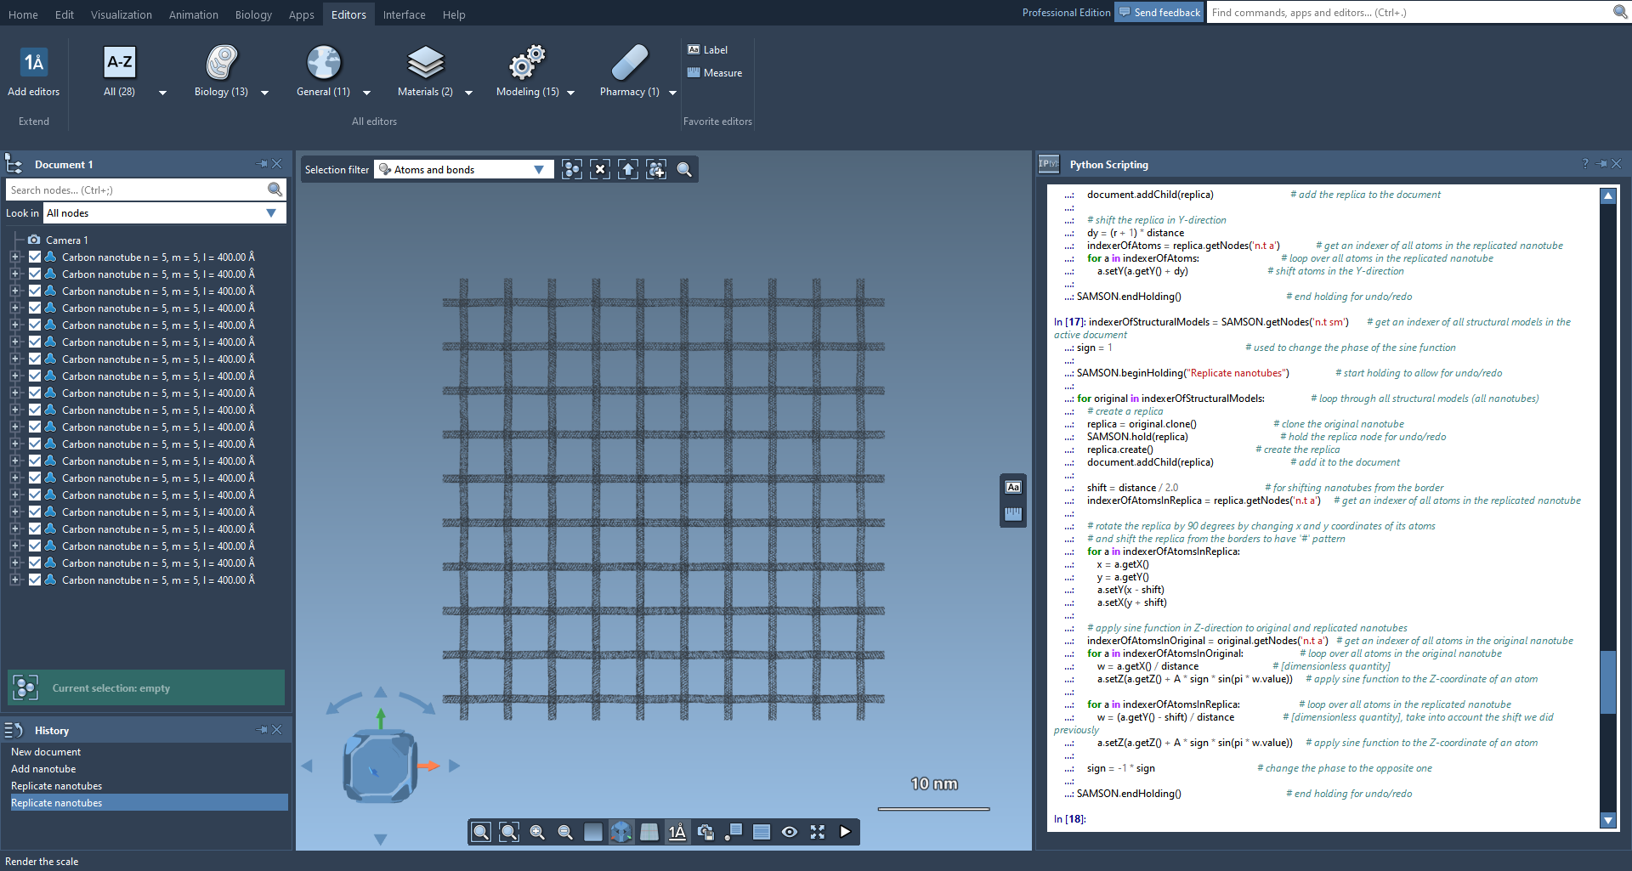Open the Visualization menu

(x=122, y=14)
